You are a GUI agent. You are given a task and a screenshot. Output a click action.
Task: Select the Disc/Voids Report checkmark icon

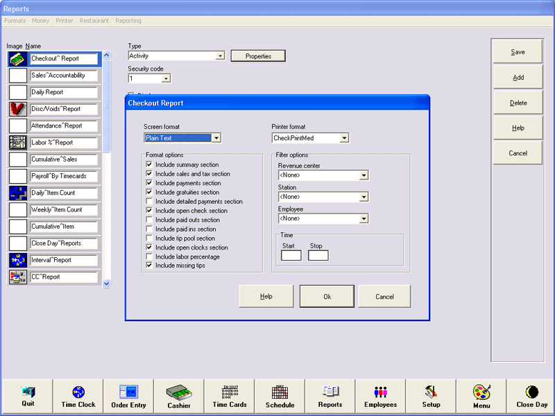pos(18,109)
